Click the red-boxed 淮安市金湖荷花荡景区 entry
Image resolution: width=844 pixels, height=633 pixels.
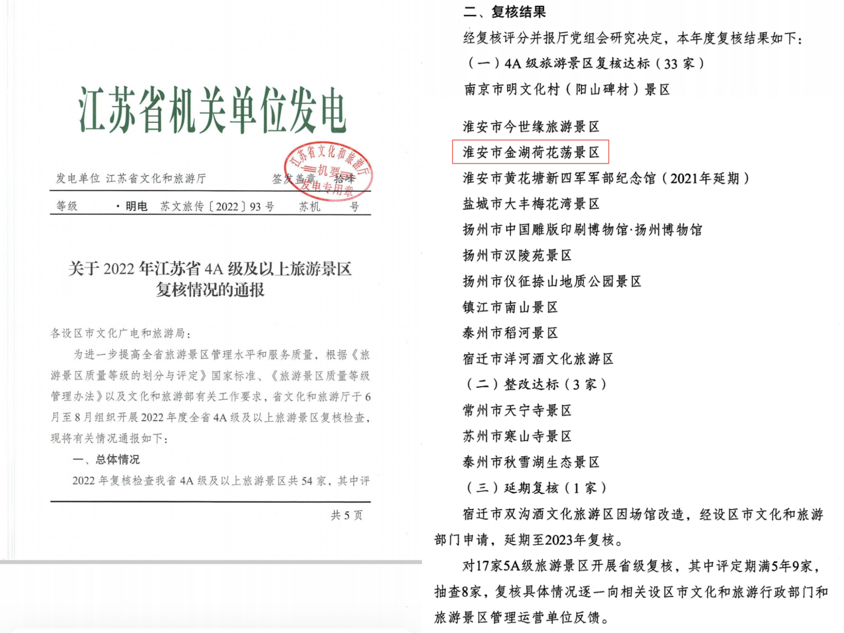point(530,152)
